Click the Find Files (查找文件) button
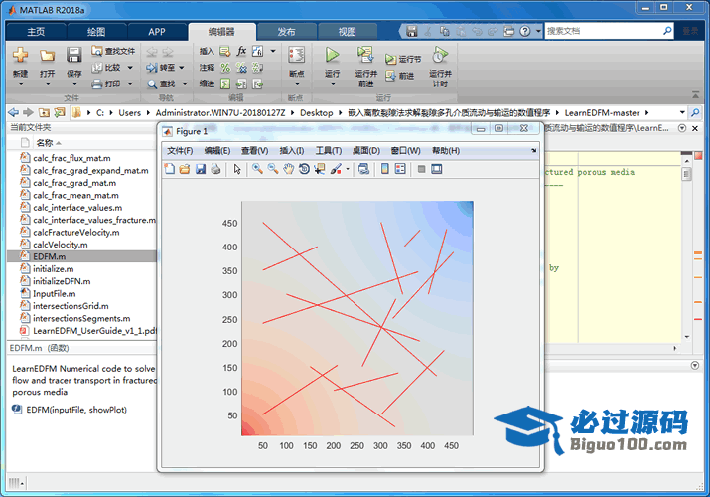 coord(113,51)
